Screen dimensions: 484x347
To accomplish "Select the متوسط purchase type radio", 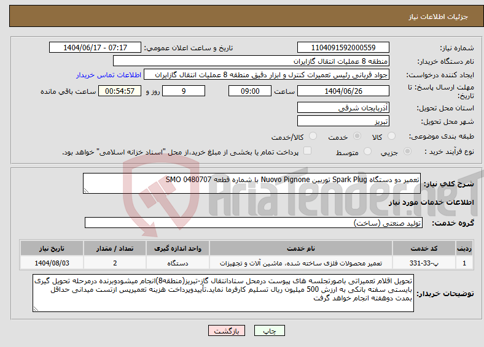I will point(367,151).
